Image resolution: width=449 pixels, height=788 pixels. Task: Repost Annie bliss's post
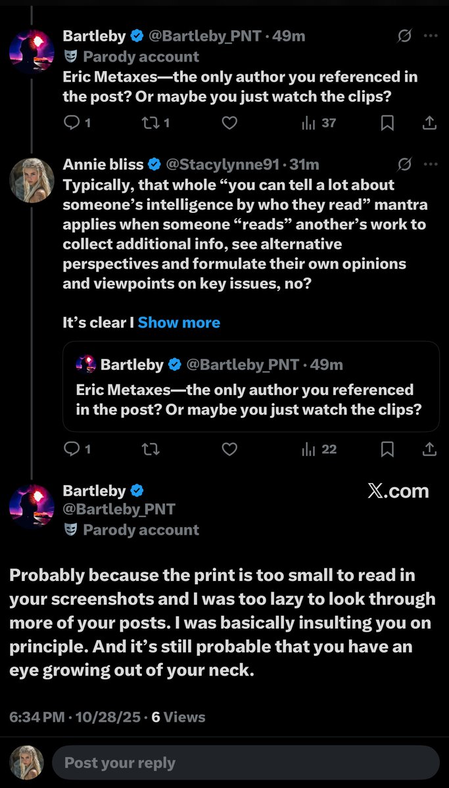click(x=151, y=449)
